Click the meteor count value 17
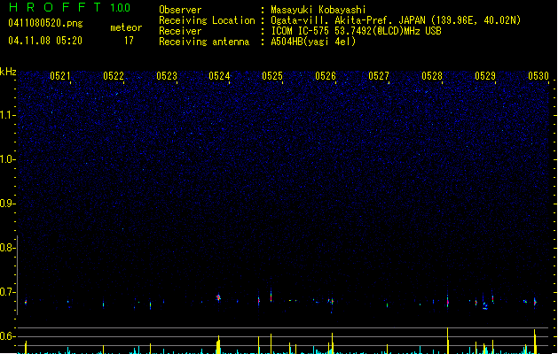 (x=129, y=41)
